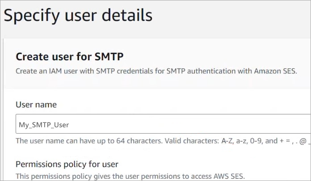311x181 pixels.
Task: Click the word 'SMTP' in the panel heading
Action: tap(108, 56)
